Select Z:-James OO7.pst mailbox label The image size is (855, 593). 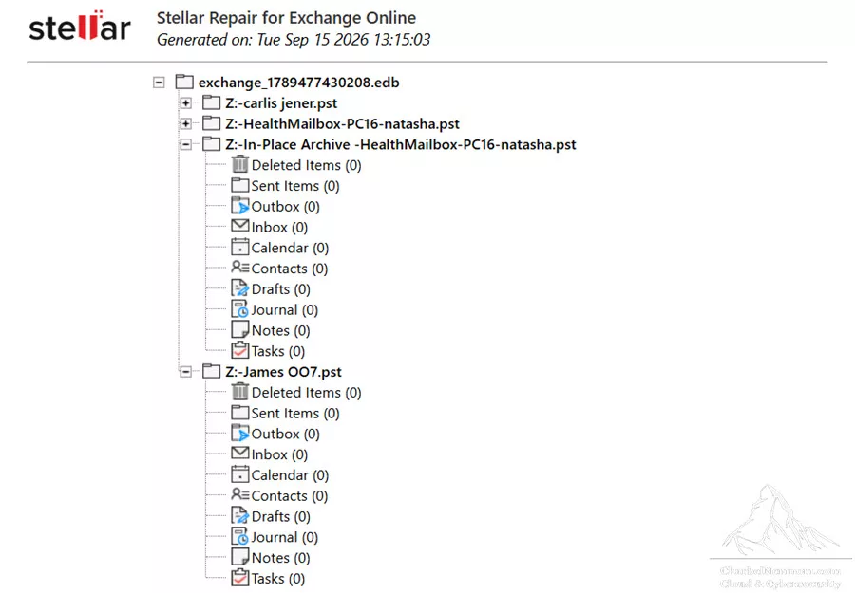point(283,372)
